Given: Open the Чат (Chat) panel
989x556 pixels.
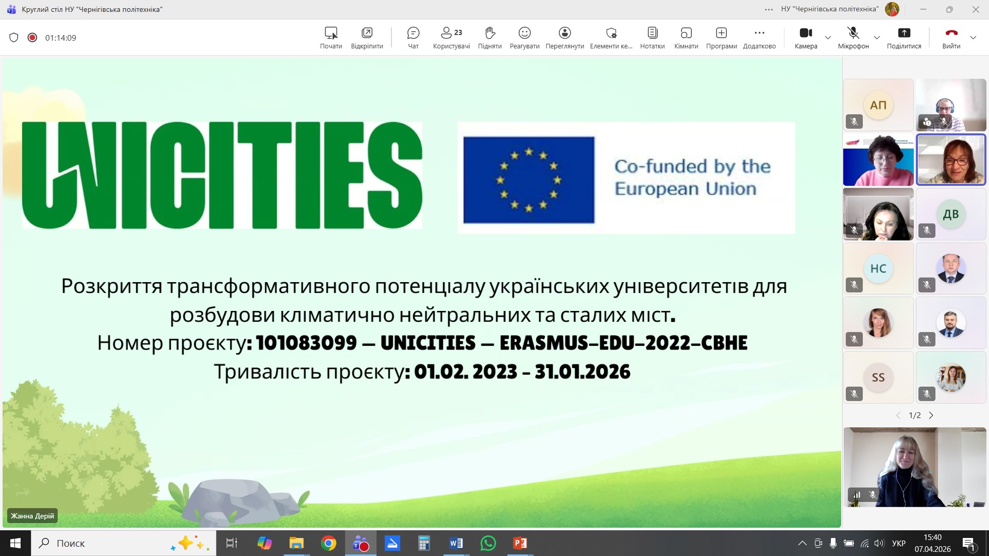Looking at the screenshot, I should tap(413, 37).
